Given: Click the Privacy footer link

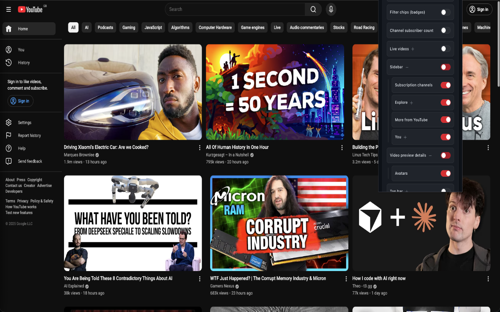Looking at the screenshot, I should [23, 201].
